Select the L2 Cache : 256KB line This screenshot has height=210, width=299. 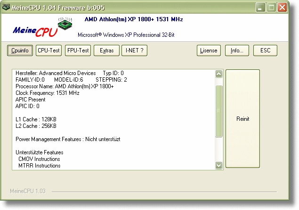(36, 126)
